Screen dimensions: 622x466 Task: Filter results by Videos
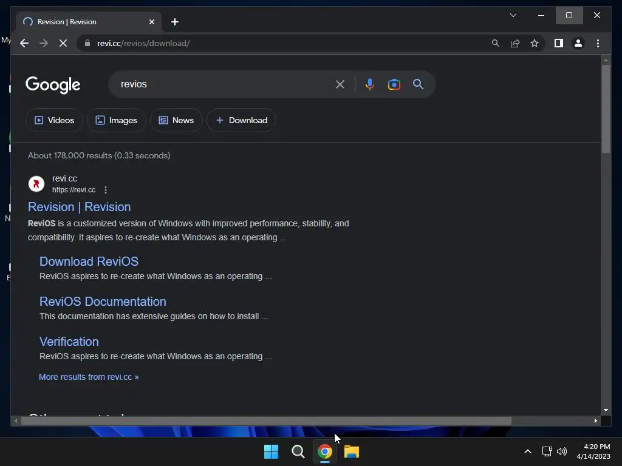(x=54, y=120)
